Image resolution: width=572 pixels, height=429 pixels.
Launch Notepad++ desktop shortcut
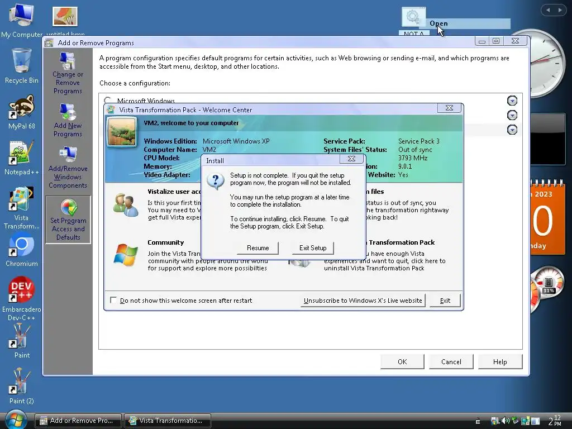(22, 158)
